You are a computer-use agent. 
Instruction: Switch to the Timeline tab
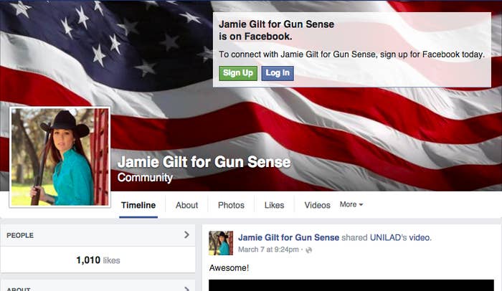[138, 205]
